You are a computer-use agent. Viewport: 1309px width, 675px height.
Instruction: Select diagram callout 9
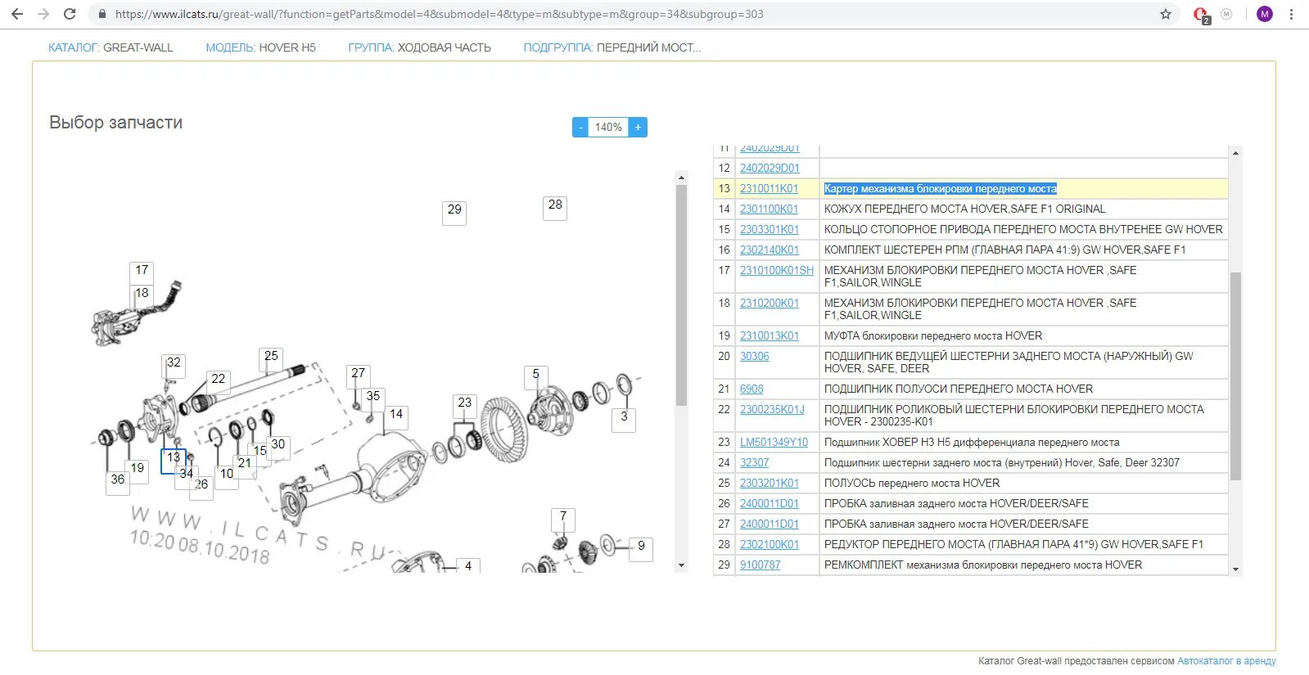point(641,549)
